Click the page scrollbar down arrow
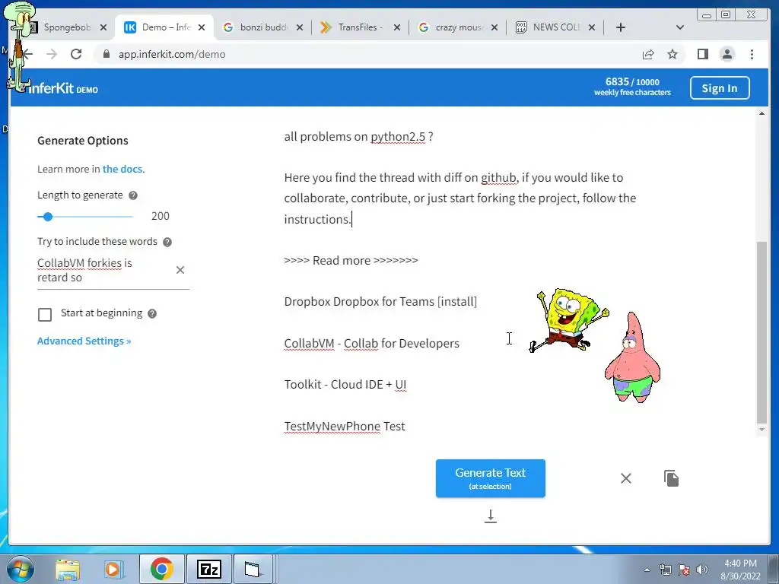779x584 pixels. (762, 429)
